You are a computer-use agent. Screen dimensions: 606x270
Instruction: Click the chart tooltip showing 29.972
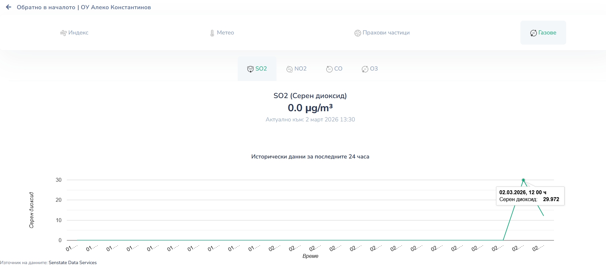530,196
